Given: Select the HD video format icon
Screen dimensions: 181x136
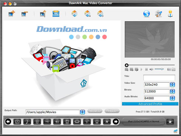Looking at the screenshot, I should click(47, 122).
